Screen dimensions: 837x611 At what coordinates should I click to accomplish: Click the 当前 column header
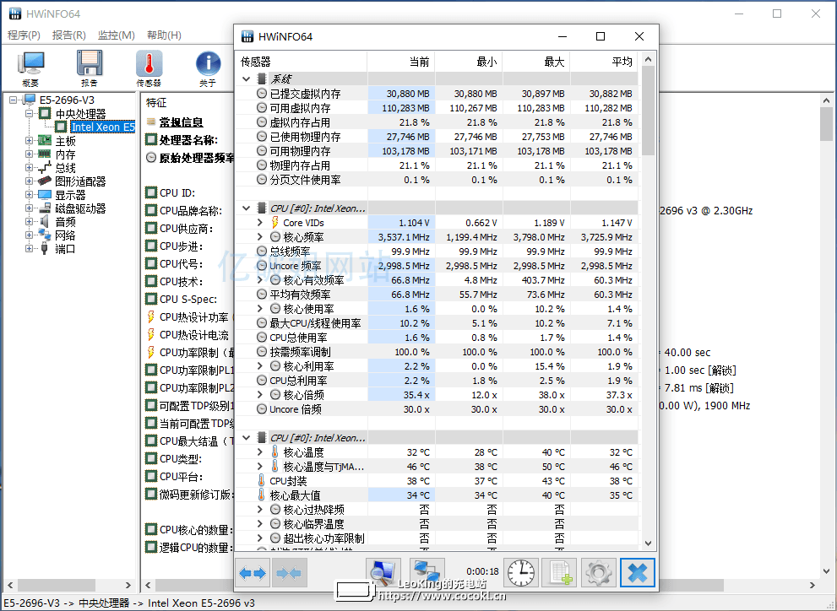(401, 62)
